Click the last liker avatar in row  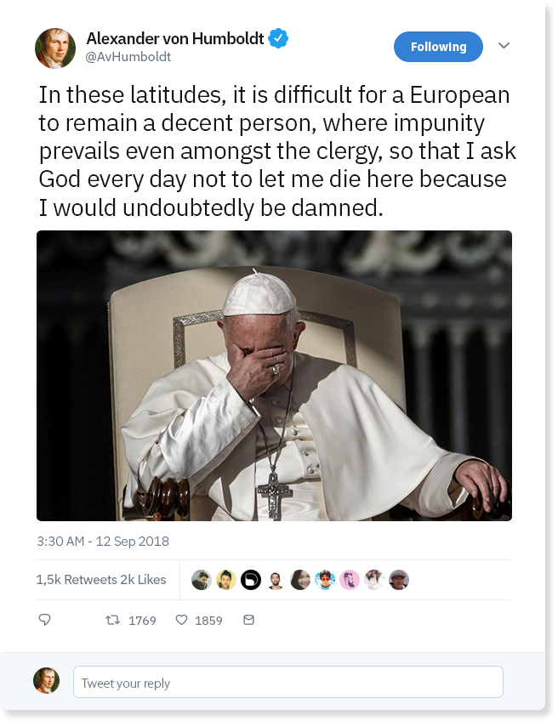[399, 580]
